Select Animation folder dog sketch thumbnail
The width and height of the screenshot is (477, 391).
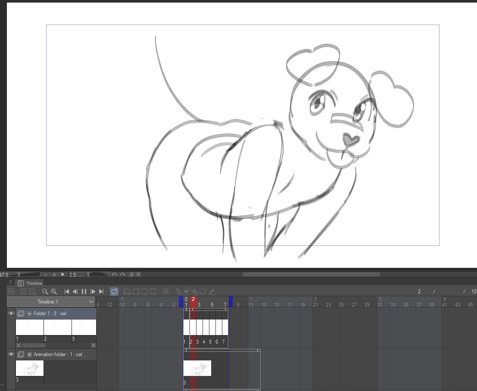tap(30, 368)
